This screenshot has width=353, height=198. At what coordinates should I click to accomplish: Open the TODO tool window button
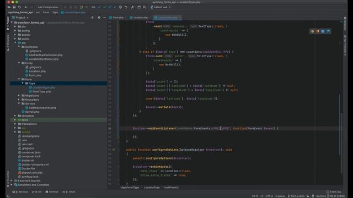pos(69,192)
